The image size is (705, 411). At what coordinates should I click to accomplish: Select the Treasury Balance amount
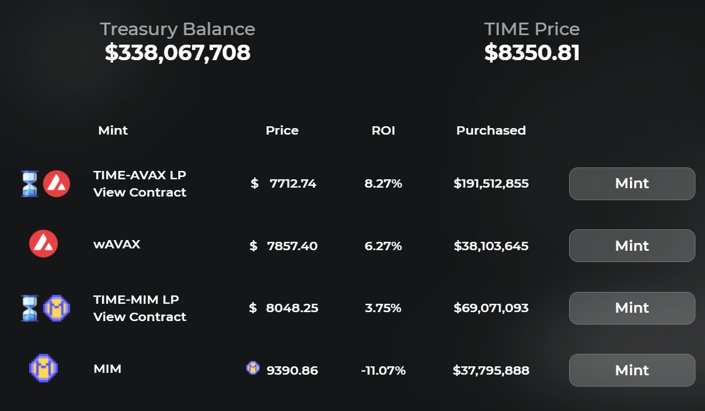(178, 53)
